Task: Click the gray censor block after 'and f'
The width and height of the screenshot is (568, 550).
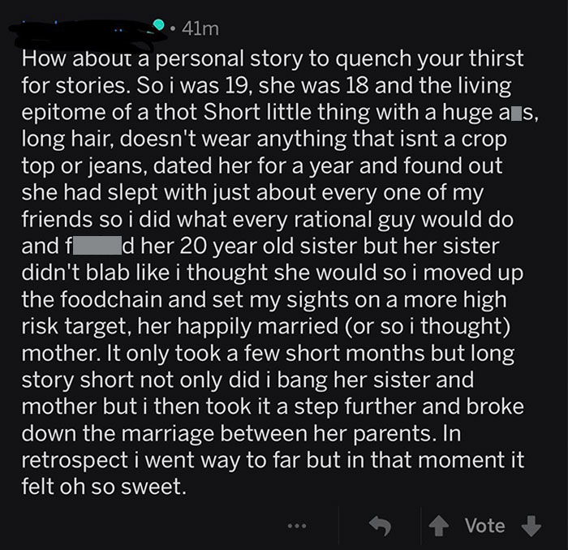Action: click(x=97, y=246)
